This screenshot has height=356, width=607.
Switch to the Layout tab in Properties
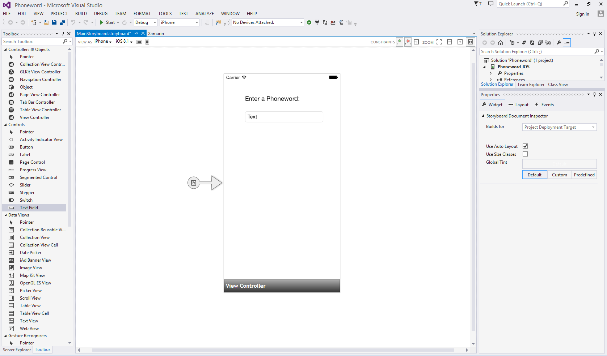[518, 105]
